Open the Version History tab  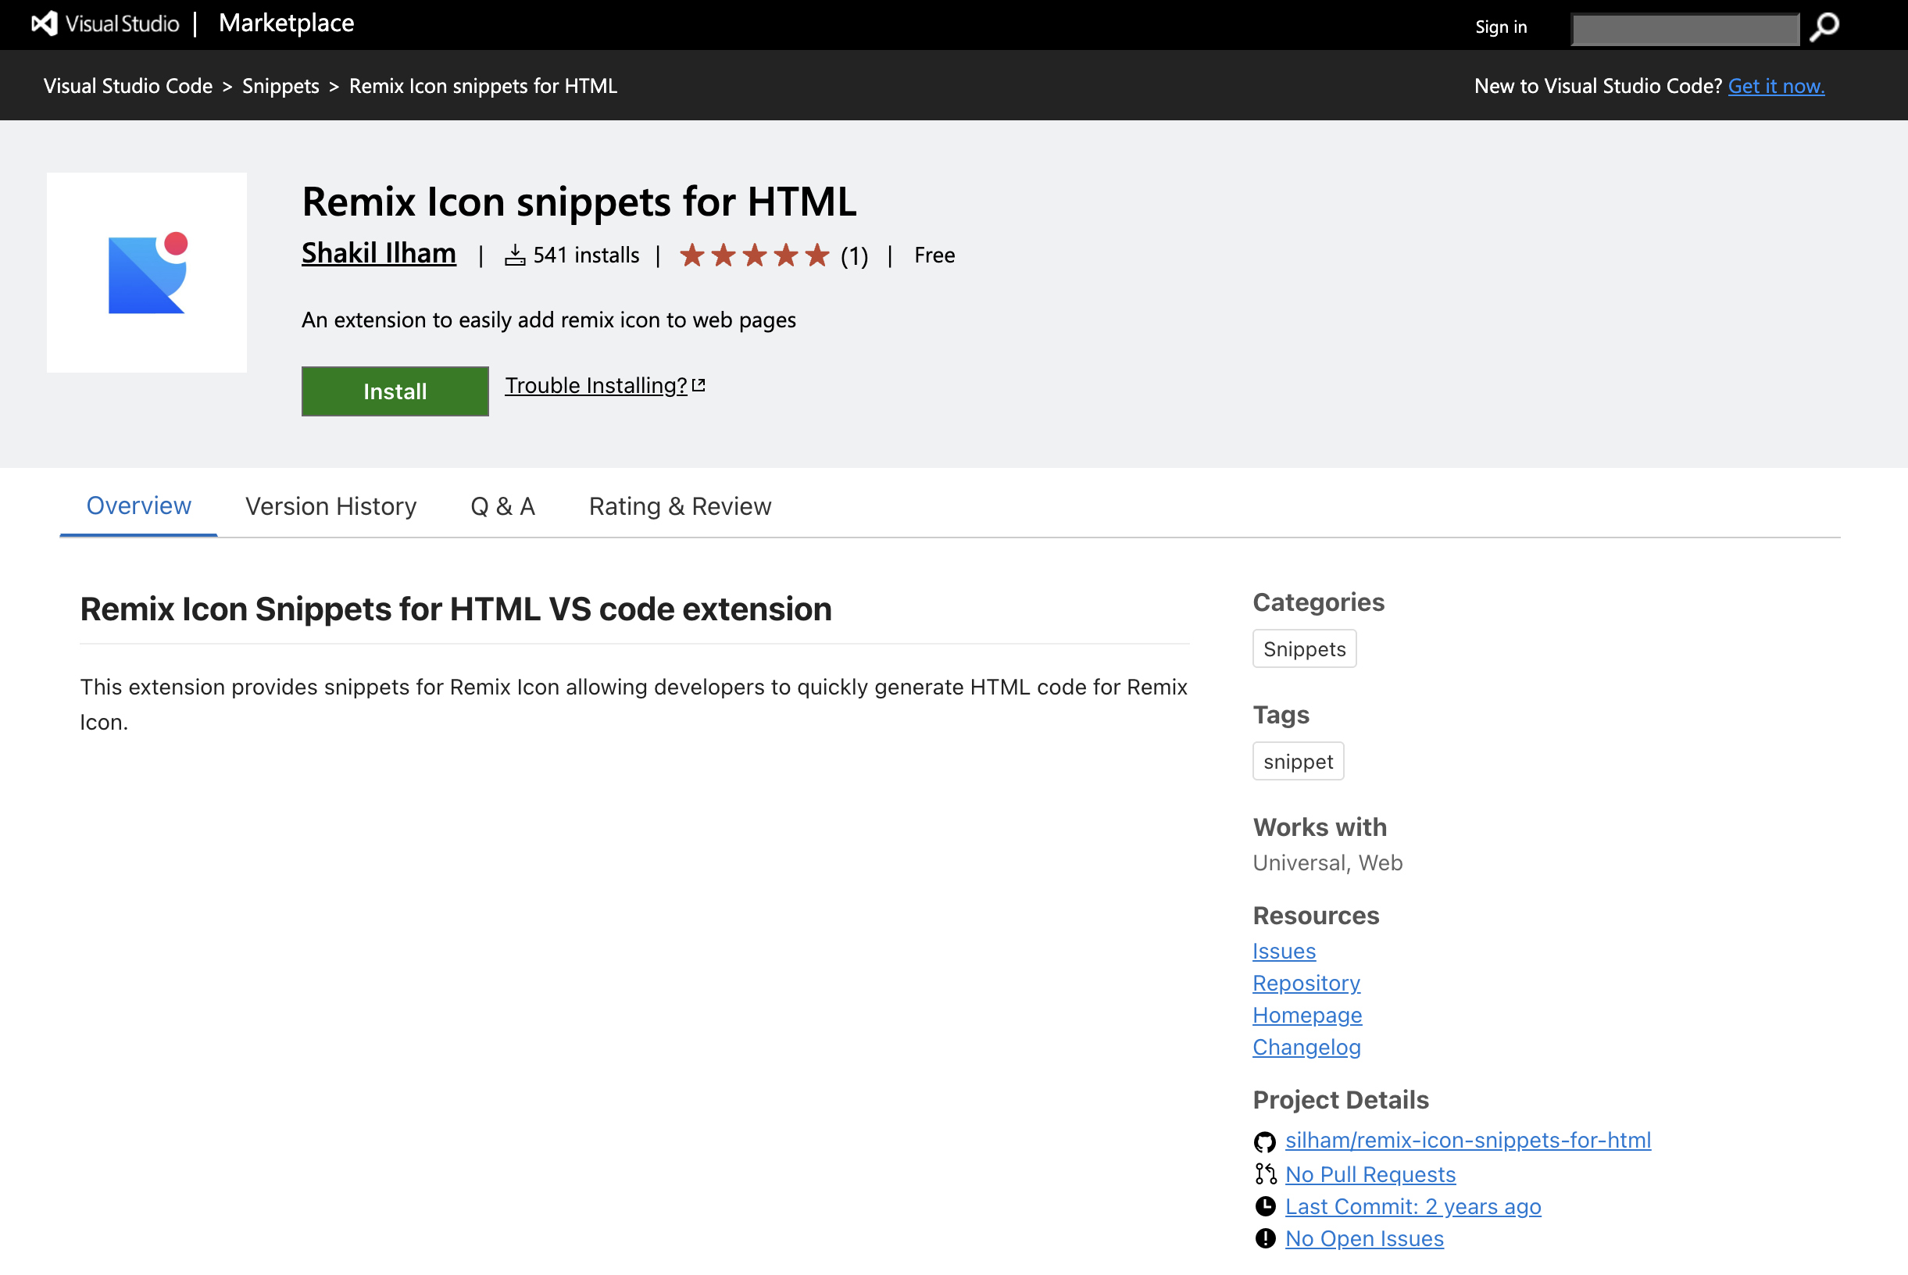point(331,506)
